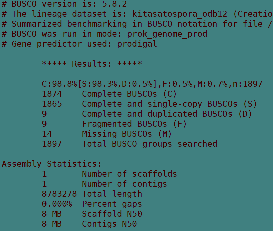Click the word prodigal gene predictor
This screenshot has width=273, height=231.
pyautogui.click(x=137, y=44)
